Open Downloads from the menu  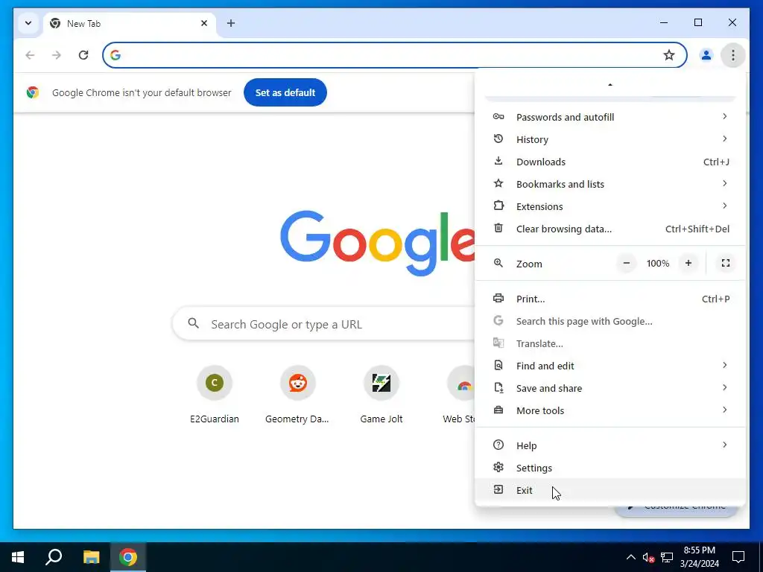[610, 162]
